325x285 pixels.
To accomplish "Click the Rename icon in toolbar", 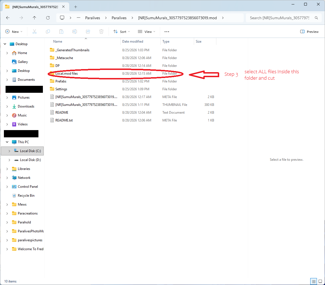I will (75, 31).
